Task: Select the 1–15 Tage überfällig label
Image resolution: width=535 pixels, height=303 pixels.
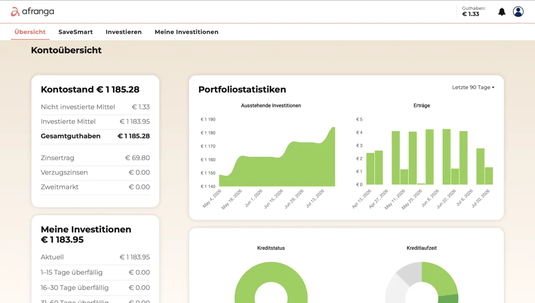Action: coord(71,273)
